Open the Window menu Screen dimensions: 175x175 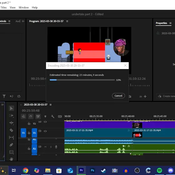tap(24, 7)
